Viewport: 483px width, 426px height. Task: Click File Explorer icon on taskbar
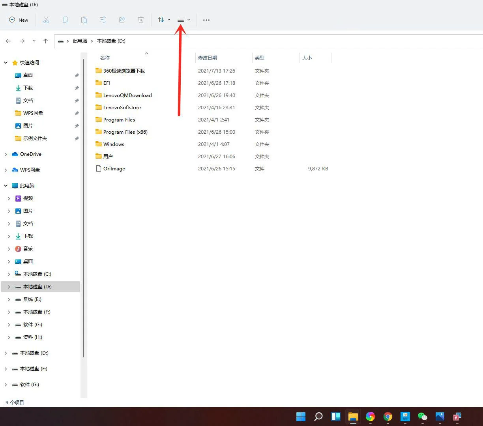pos(353,417)
